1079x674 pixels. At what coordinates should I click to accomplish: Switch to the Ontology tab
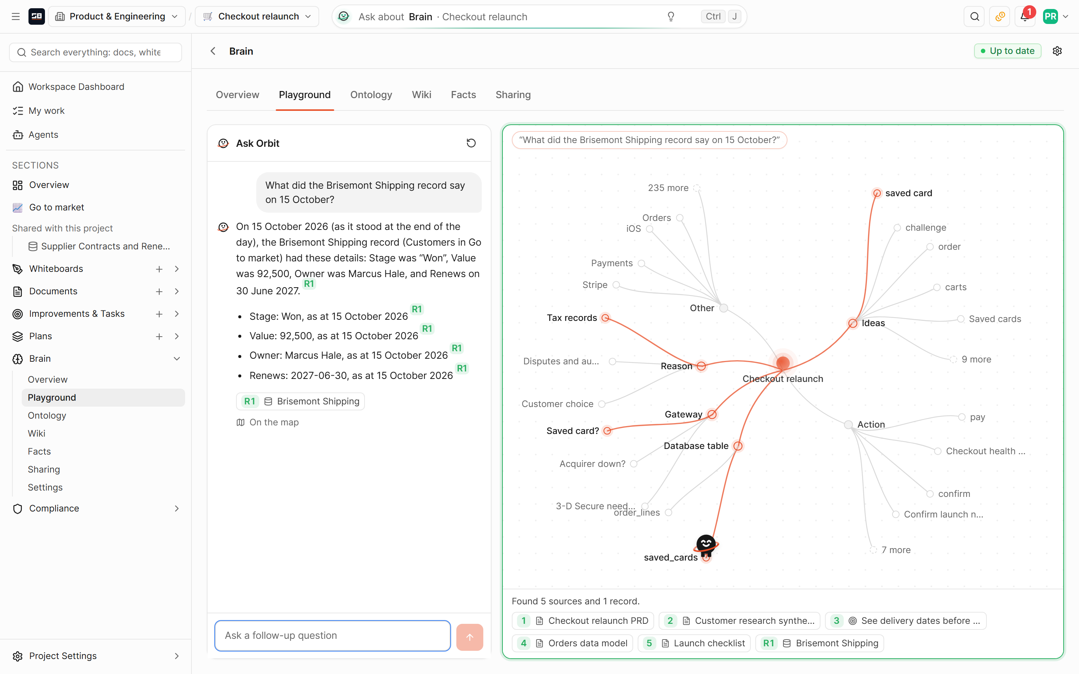(x=371, y=94)
